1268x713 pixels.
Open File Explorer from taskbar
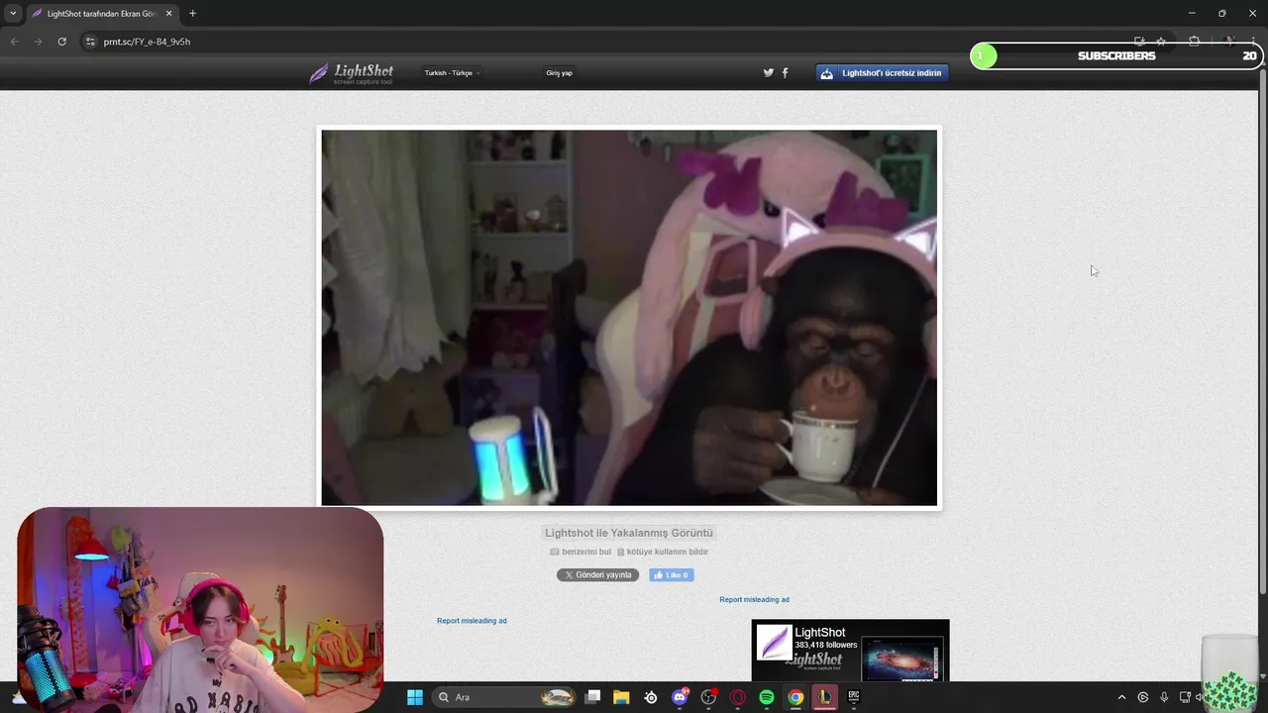pos(621,697)
